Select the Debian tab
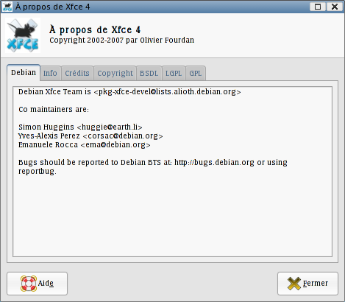 (x=24, y=73)
